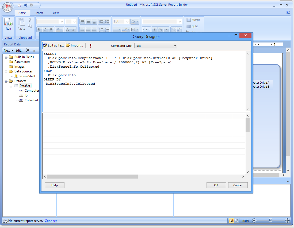Image resolution: width=294 pixels, height=228 pixels.
Task: Click the zoom slider handle in the status bar
Action: click(271, 221)
